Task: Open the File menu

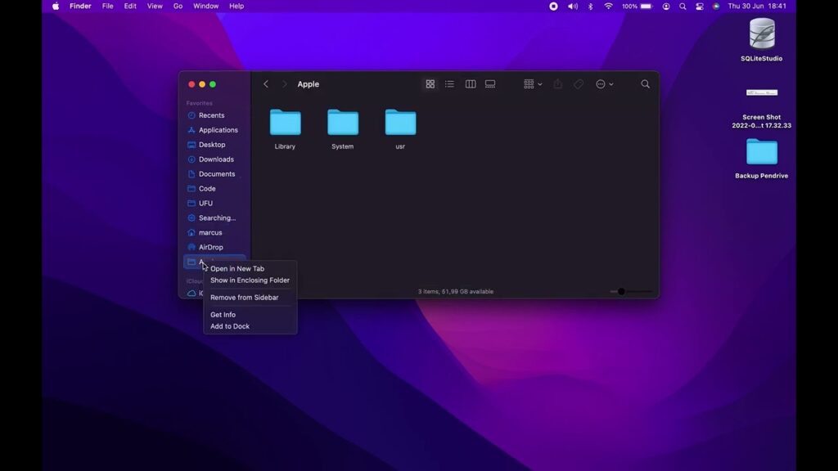Action: coord(107,7)
